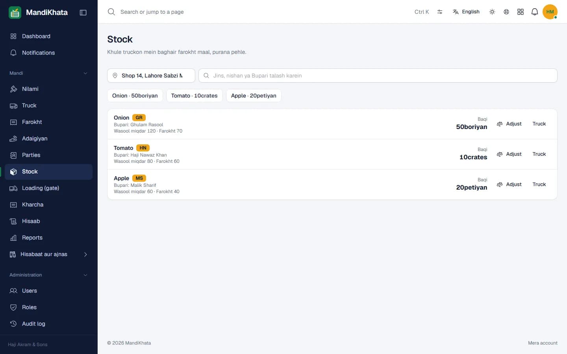Click the Stock box icon in sidebar
Viewport: 567px width, 354px height.
[x=13, y=171]
